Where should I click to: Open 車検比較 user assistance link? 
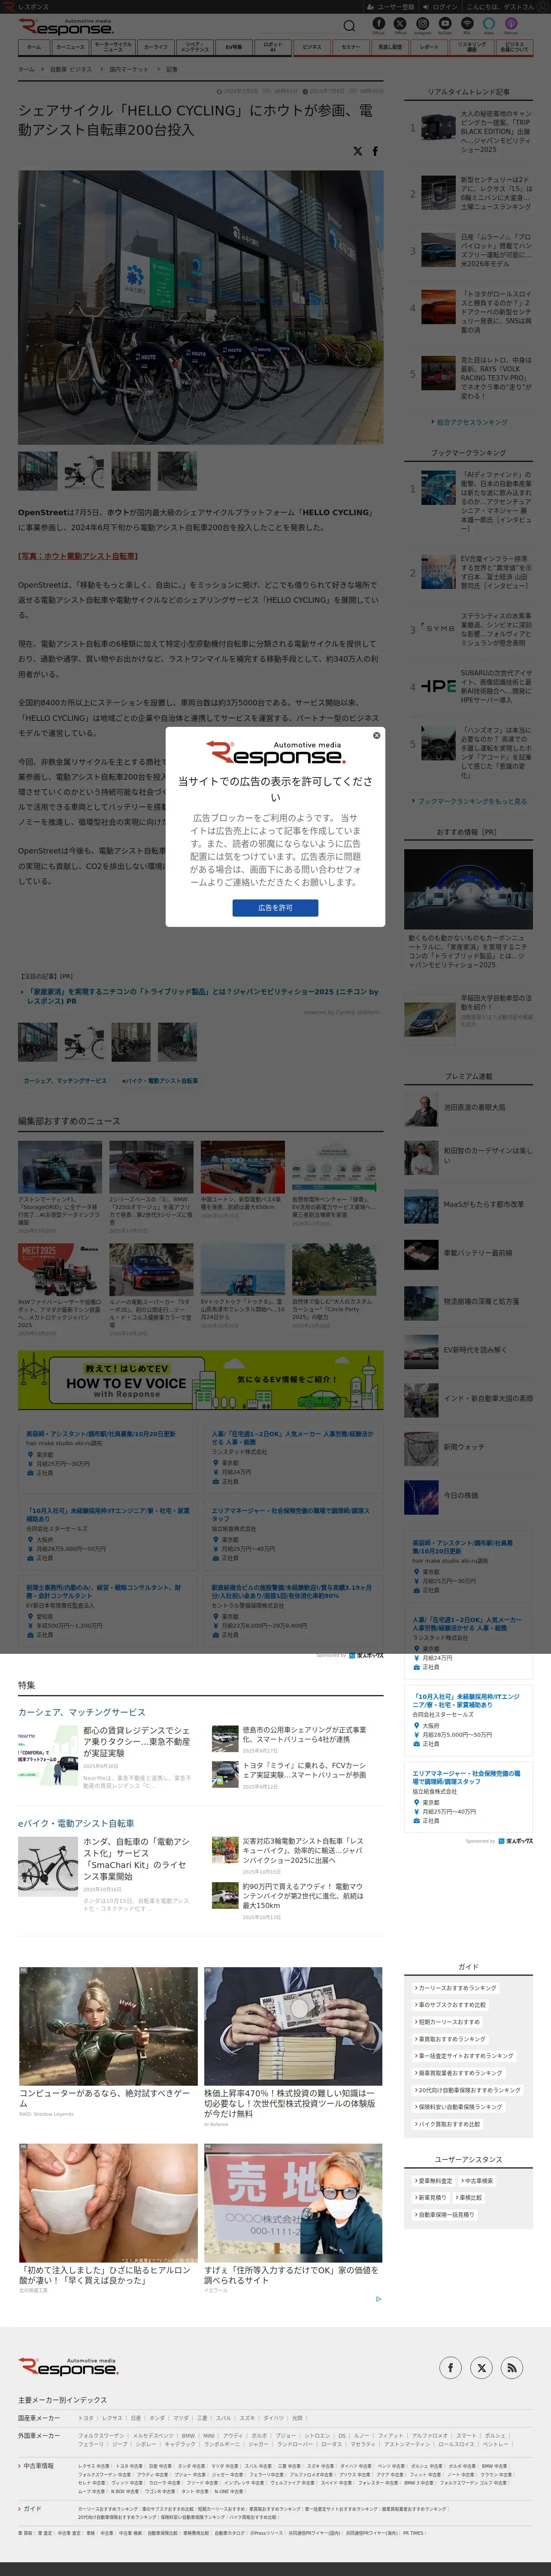point(469,2198)
